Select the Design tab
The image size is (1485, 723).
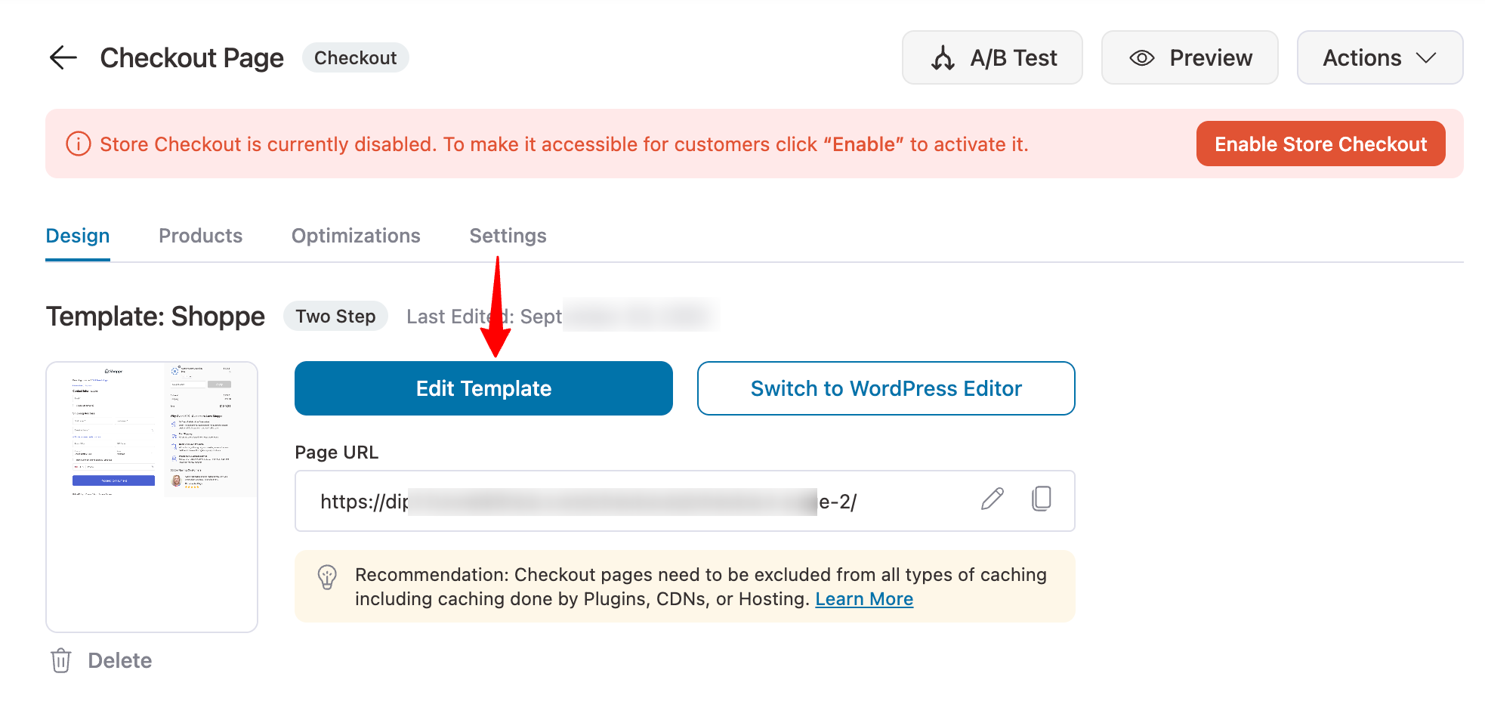click(x=78, y=236)
